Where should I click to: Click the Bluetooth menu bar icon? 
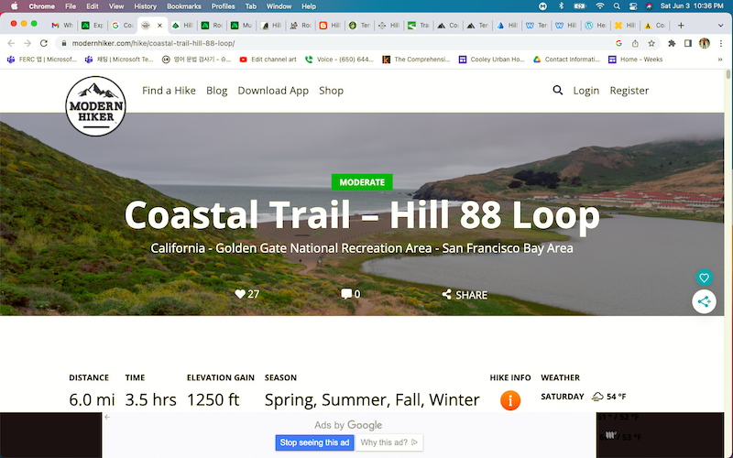(x=562, y=6)
